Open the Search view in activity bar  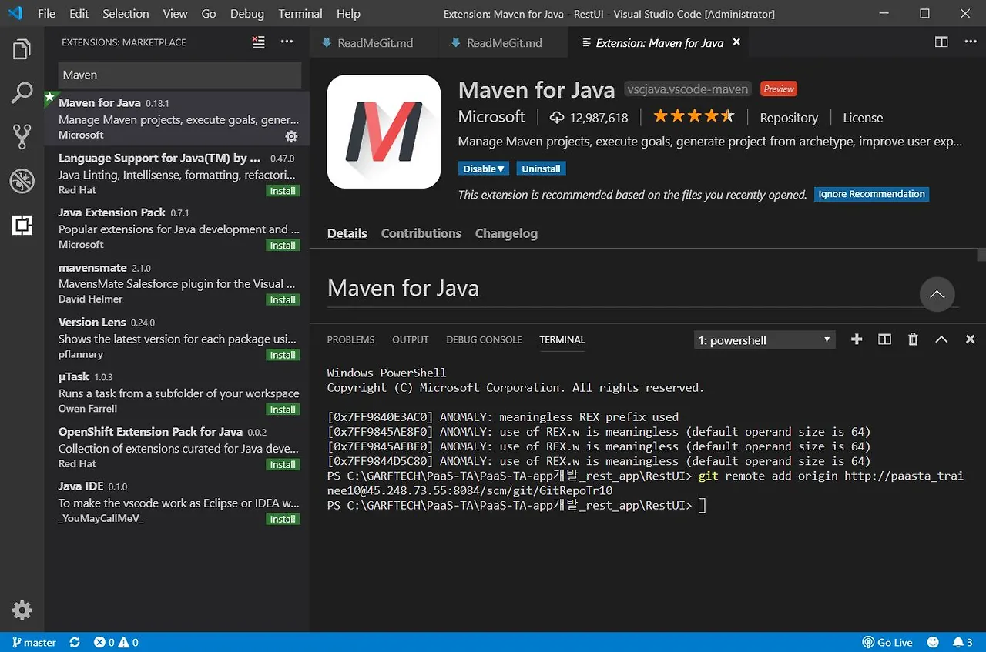point(22,93)
